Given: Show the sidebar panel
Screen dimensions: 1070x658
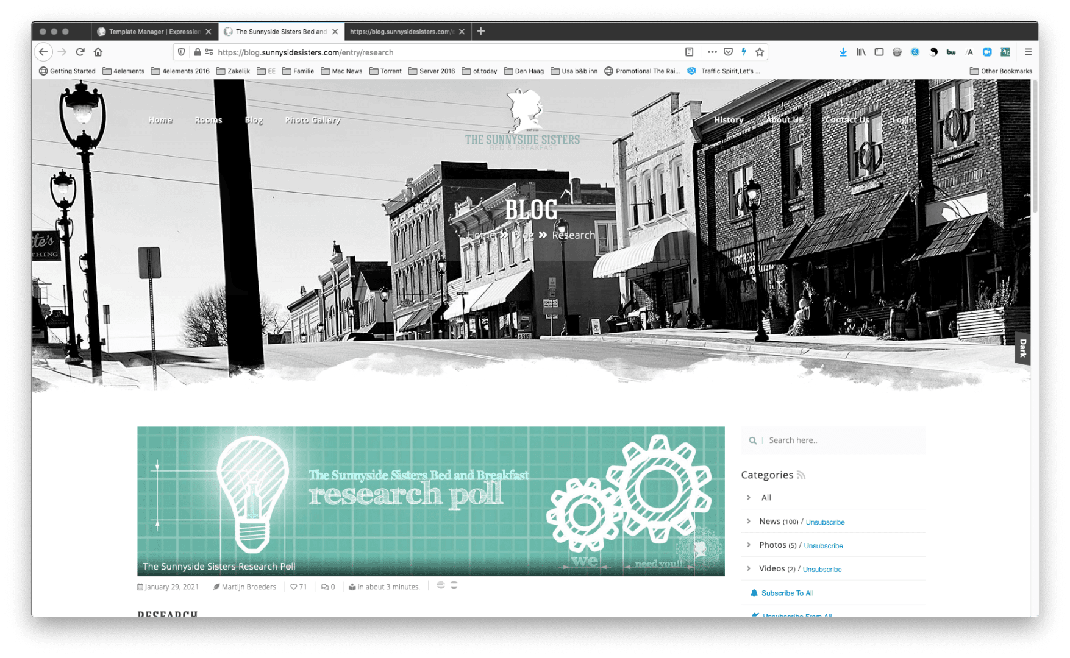Looking at the screenshot, I should pos(879,52).
